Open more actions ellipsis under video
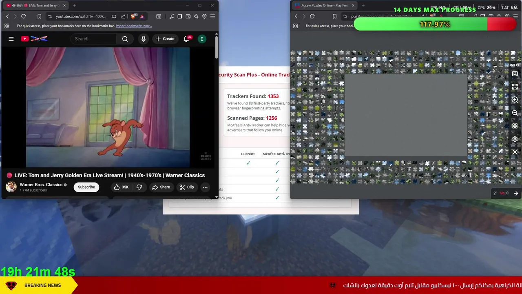Viewport: 522px width, 294px height. 205,187
